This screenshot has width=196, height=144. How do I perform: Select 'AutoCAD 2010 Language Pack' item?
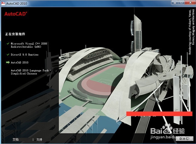tap(31, 72)
